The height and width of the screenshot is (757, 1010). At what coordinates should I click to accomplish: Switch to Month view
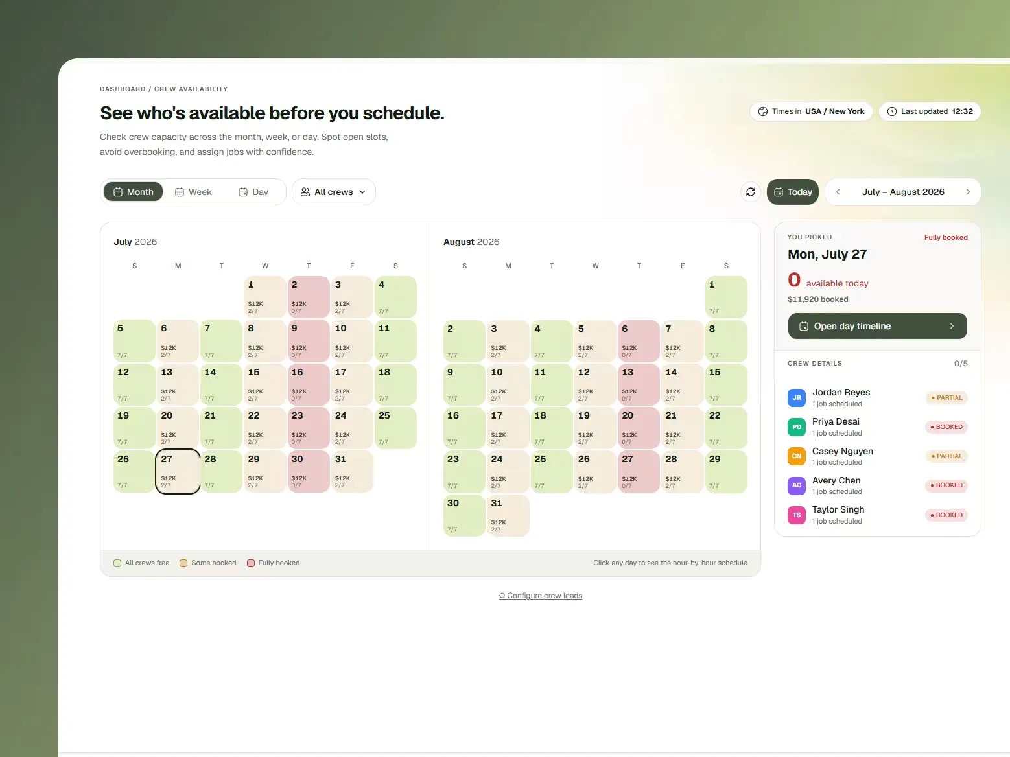click(x=134, y=192)
